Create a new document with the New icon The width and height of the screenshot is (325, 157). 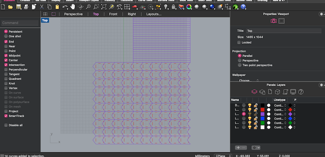(3, 7)
